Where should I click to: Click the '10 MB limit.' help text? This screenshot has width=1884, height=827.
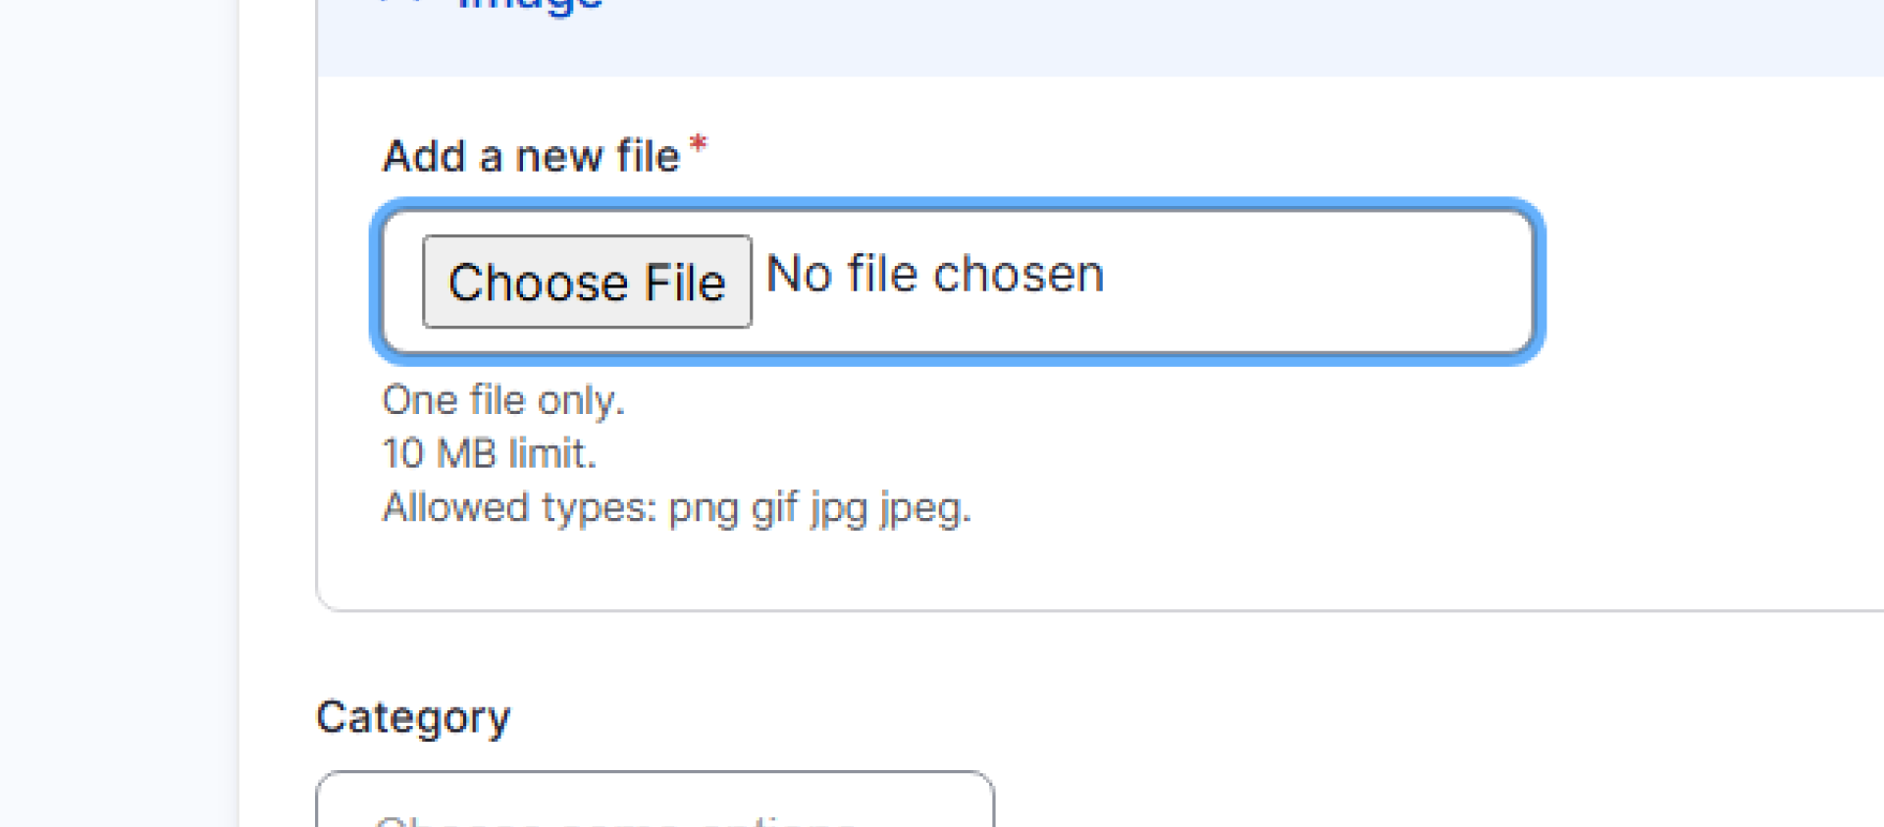tap(489, 454)
